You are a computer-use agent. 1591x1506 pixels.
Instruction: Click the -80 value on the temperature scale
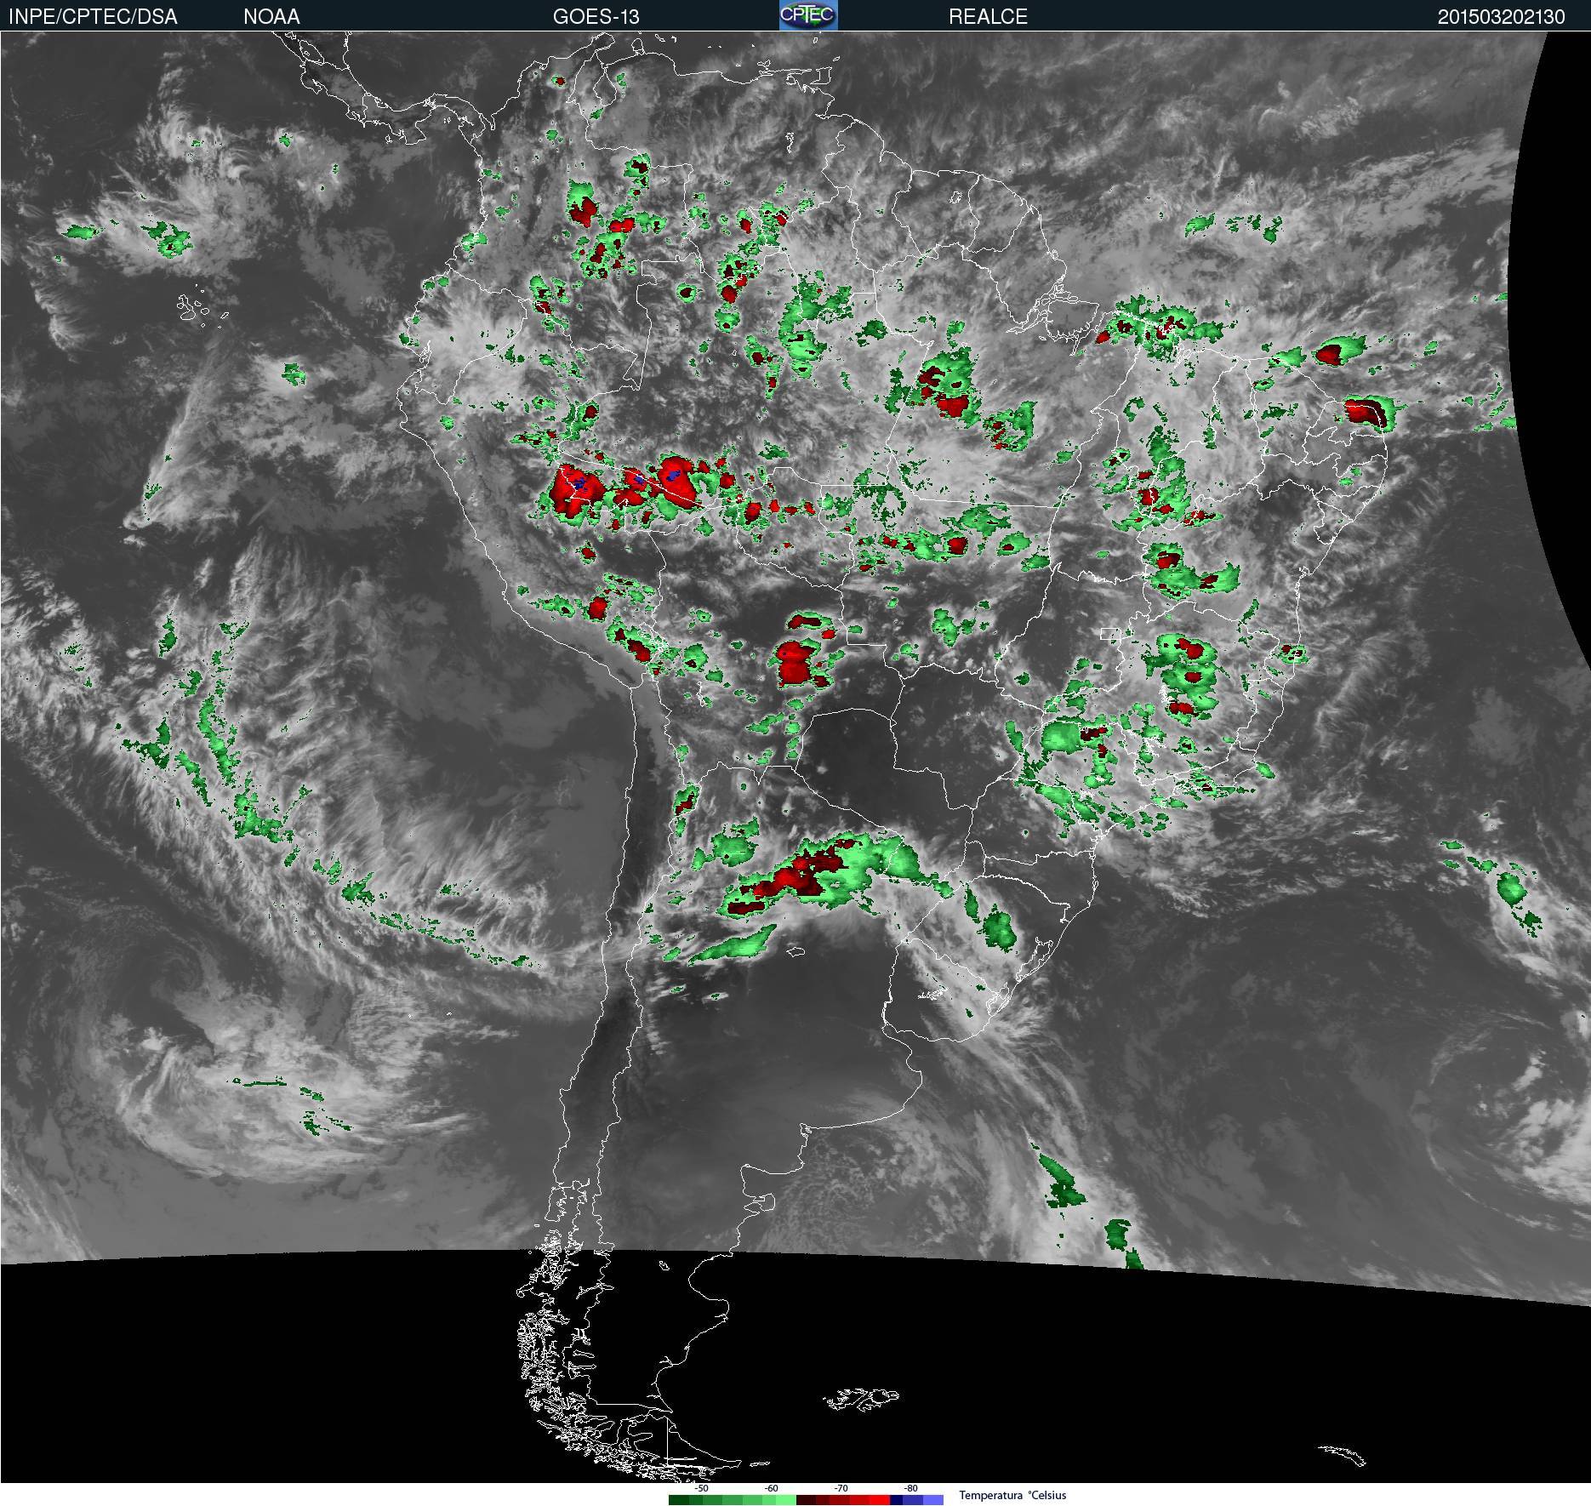pyautogui.click(x=910, y=1488)
